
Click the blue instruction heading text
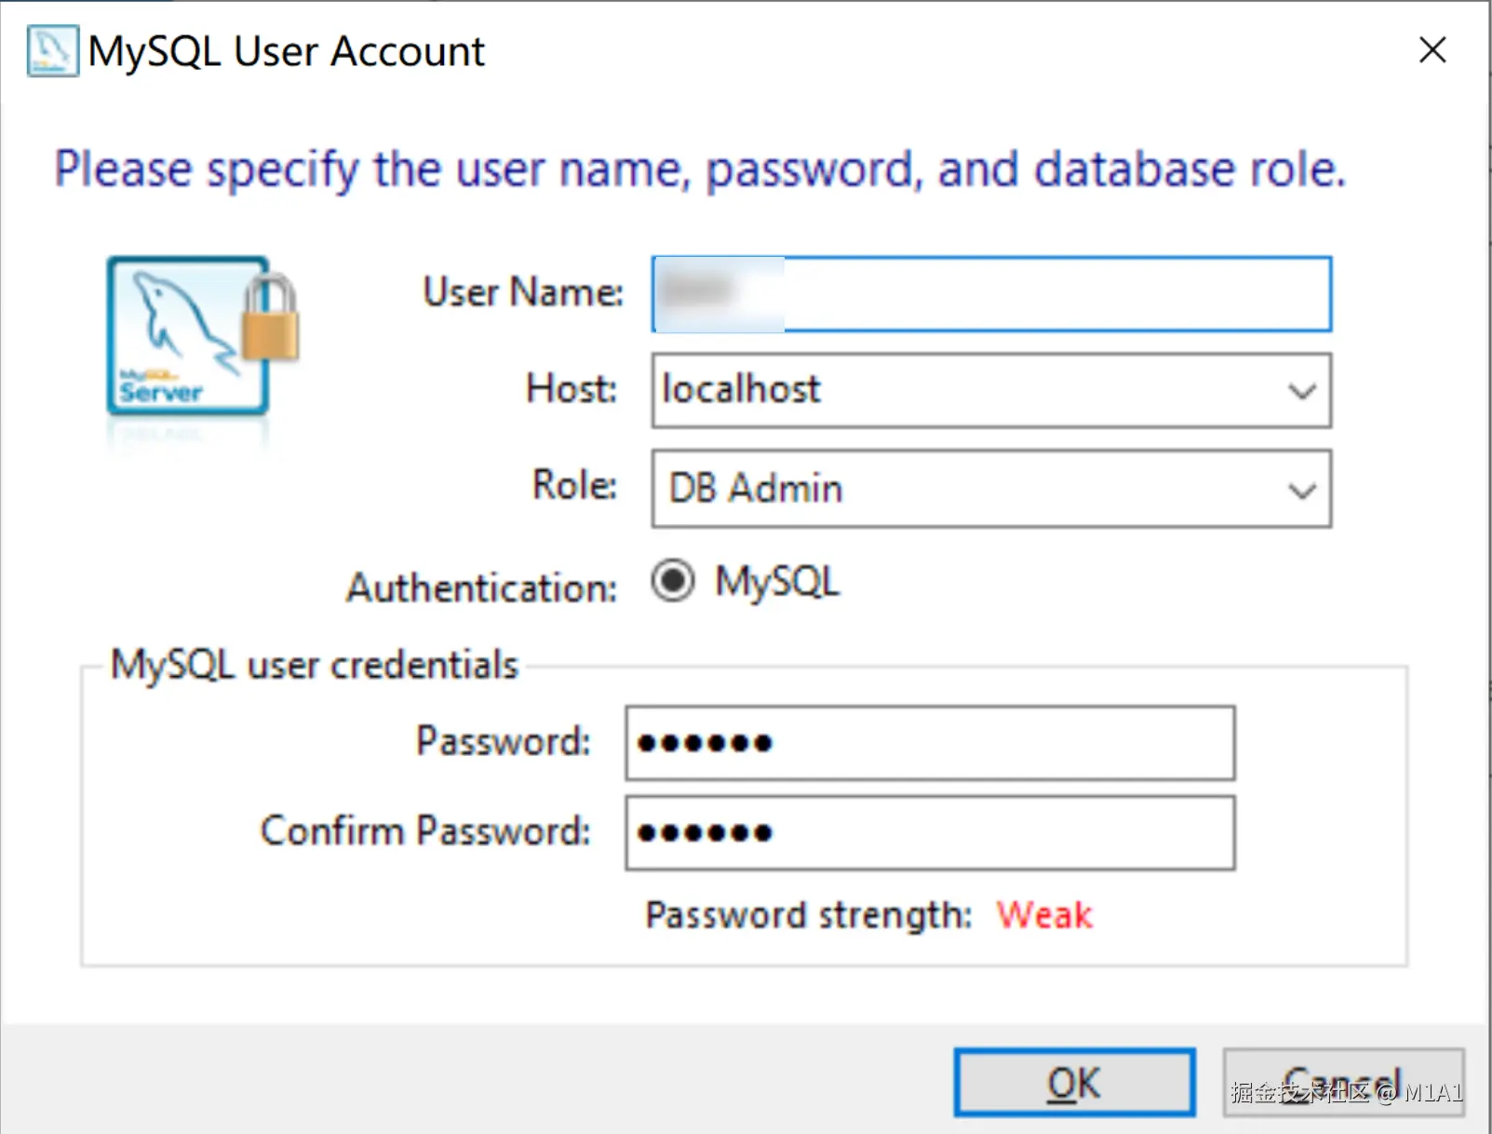(700, 170)
